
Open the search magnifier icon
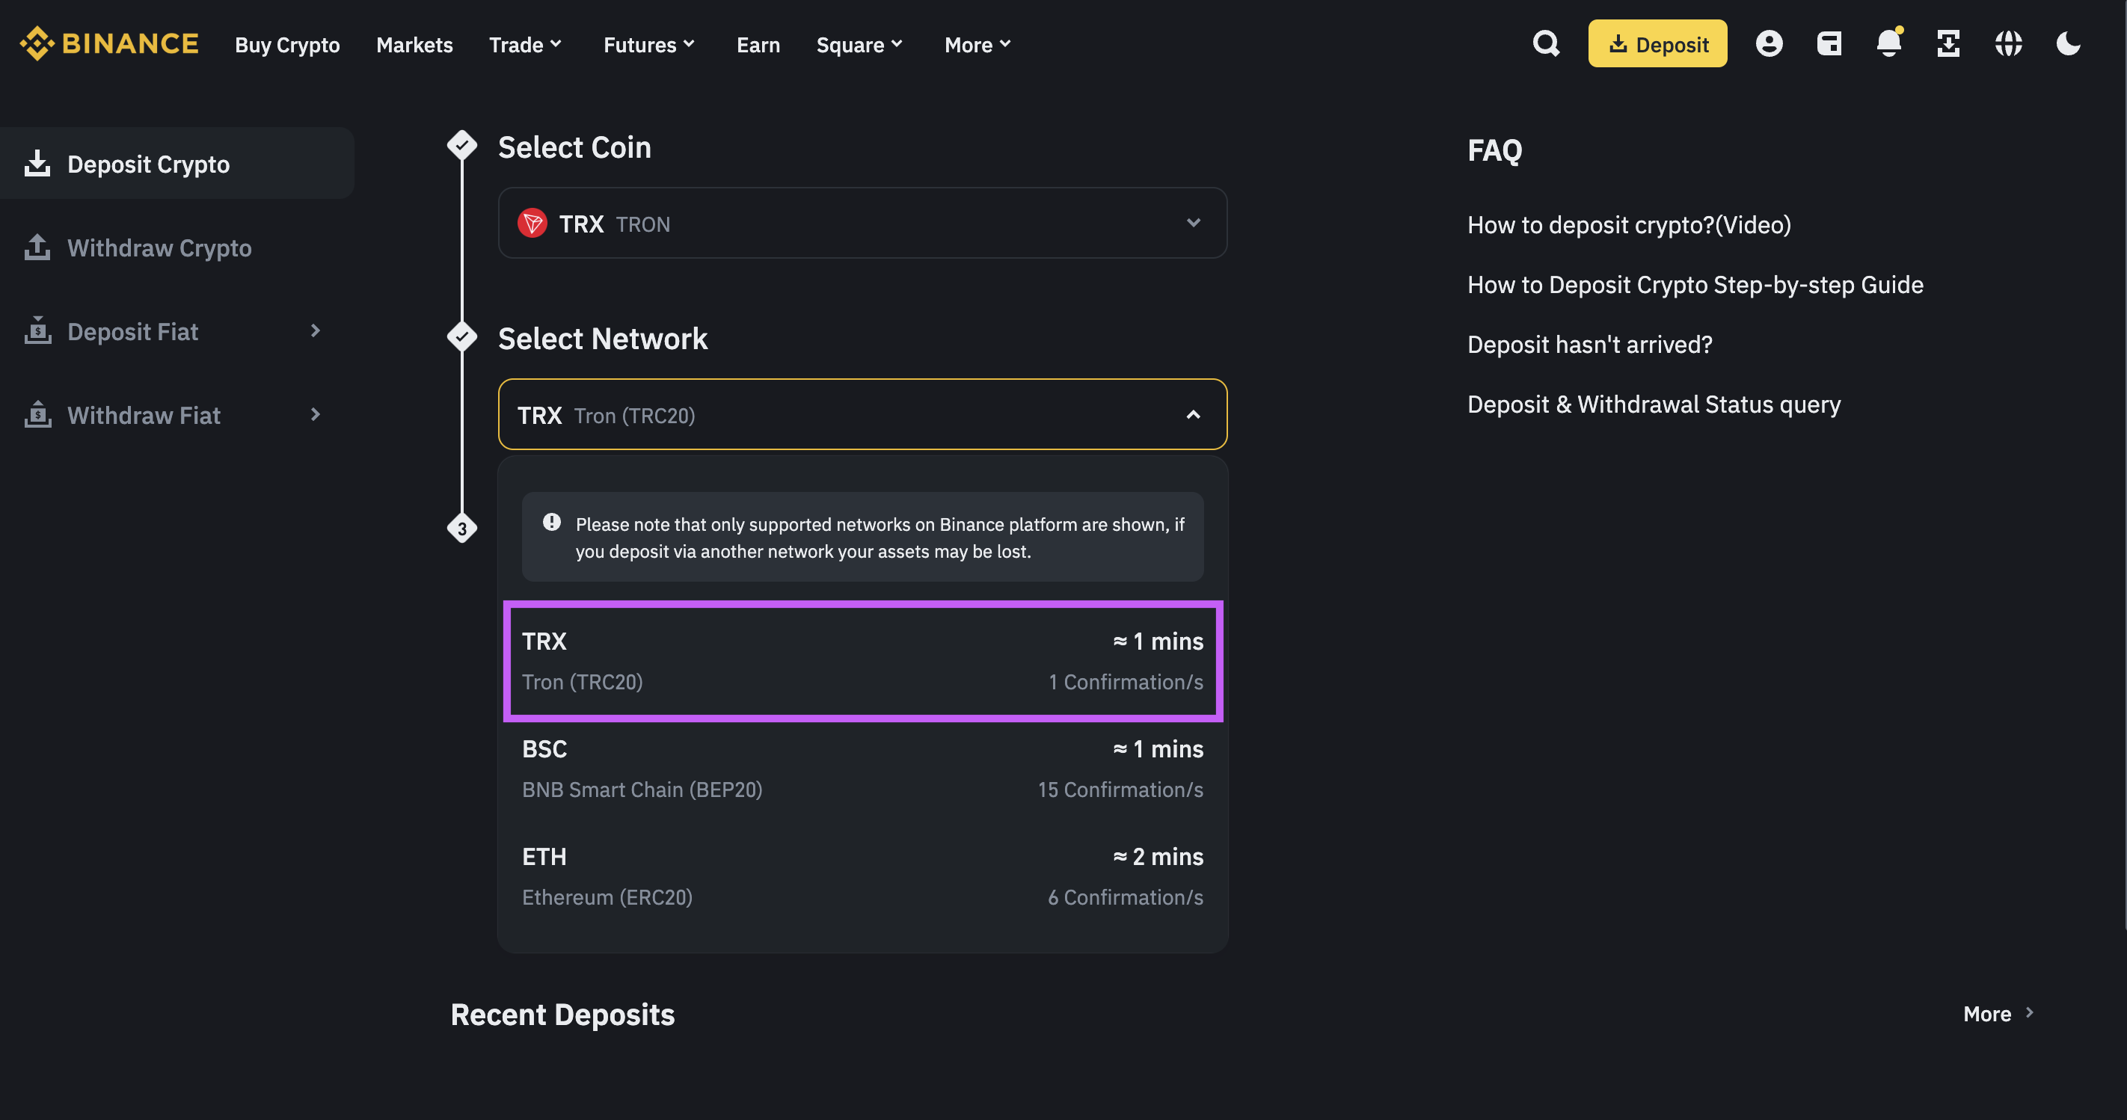point(1546,44)
